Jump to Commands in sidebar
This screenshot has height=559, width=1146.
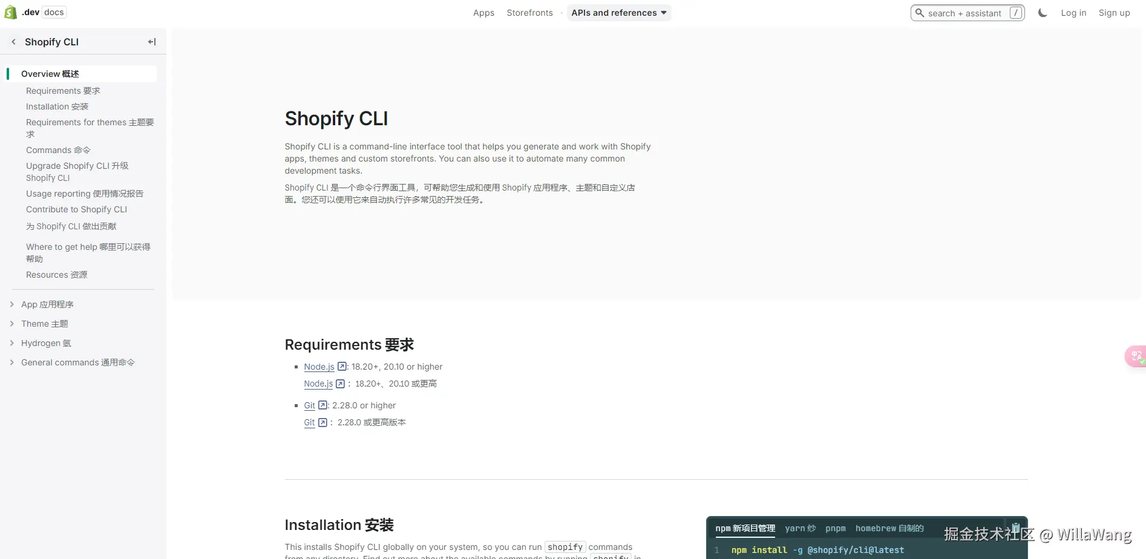point(58,150)
